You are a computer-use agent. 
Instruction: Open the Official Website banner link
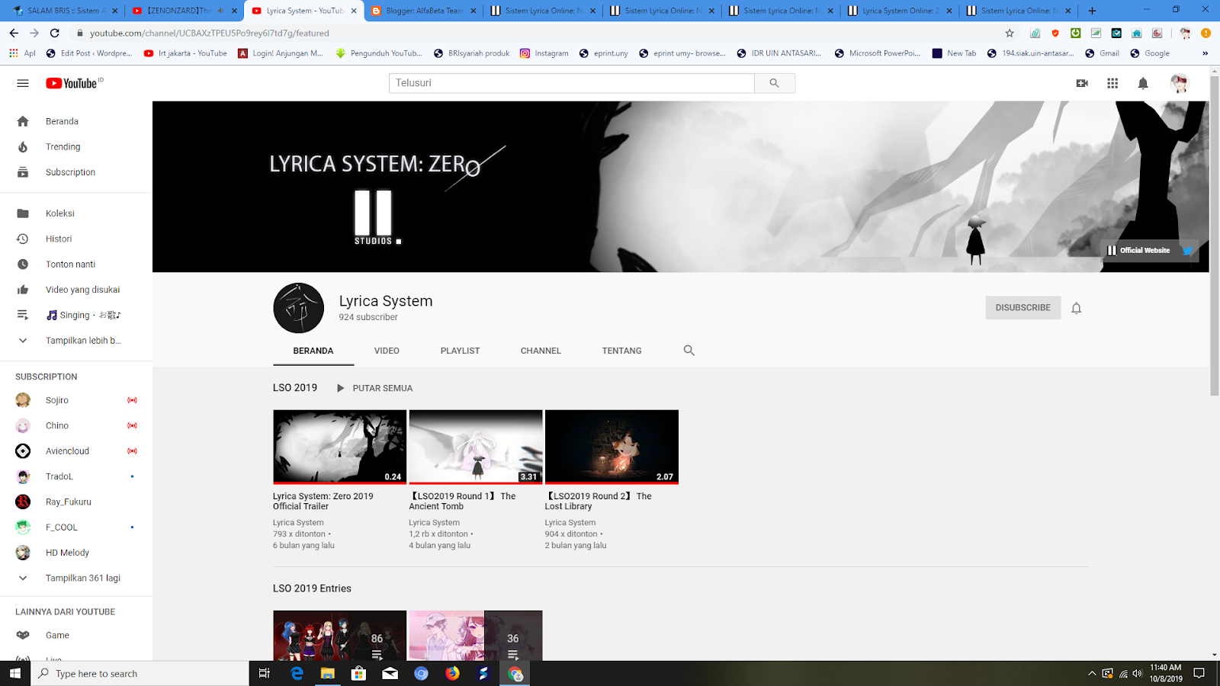click(1138, 250)
